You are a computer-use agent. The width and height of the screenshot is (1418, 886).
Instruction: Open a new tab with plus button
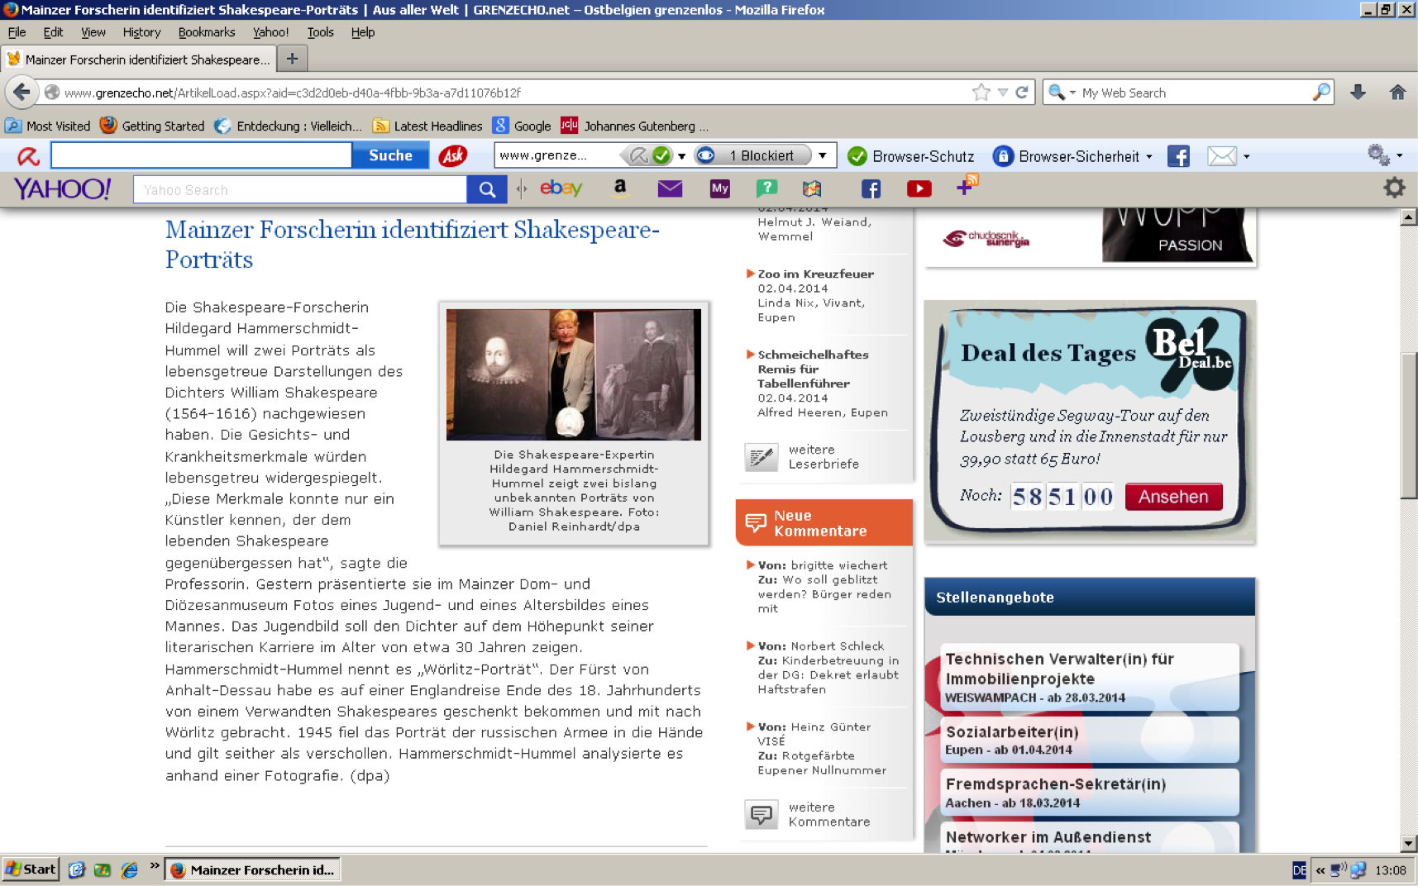[292, 59]
